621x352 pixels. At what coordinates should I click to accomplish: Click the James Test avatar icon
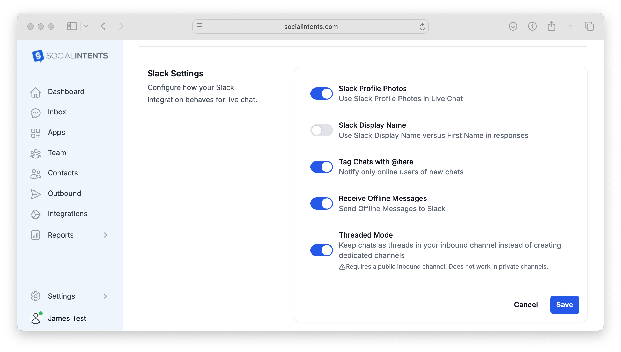(x=36, y=318)
